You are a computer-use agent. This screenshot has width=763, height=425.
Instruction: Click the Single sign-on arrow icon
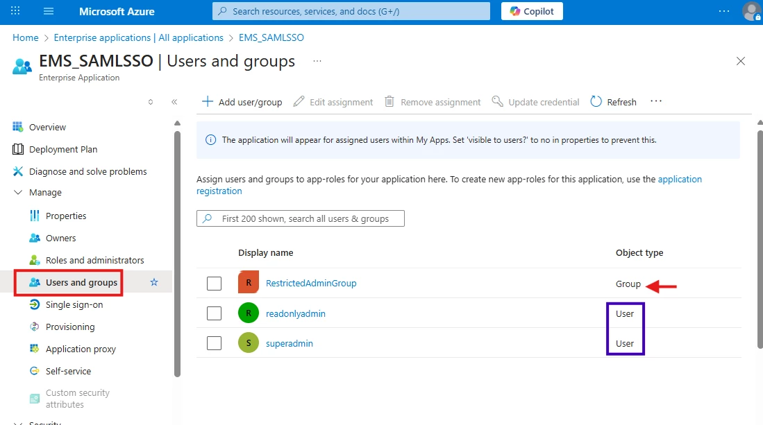pyautogui.click(x=35, y=304)
